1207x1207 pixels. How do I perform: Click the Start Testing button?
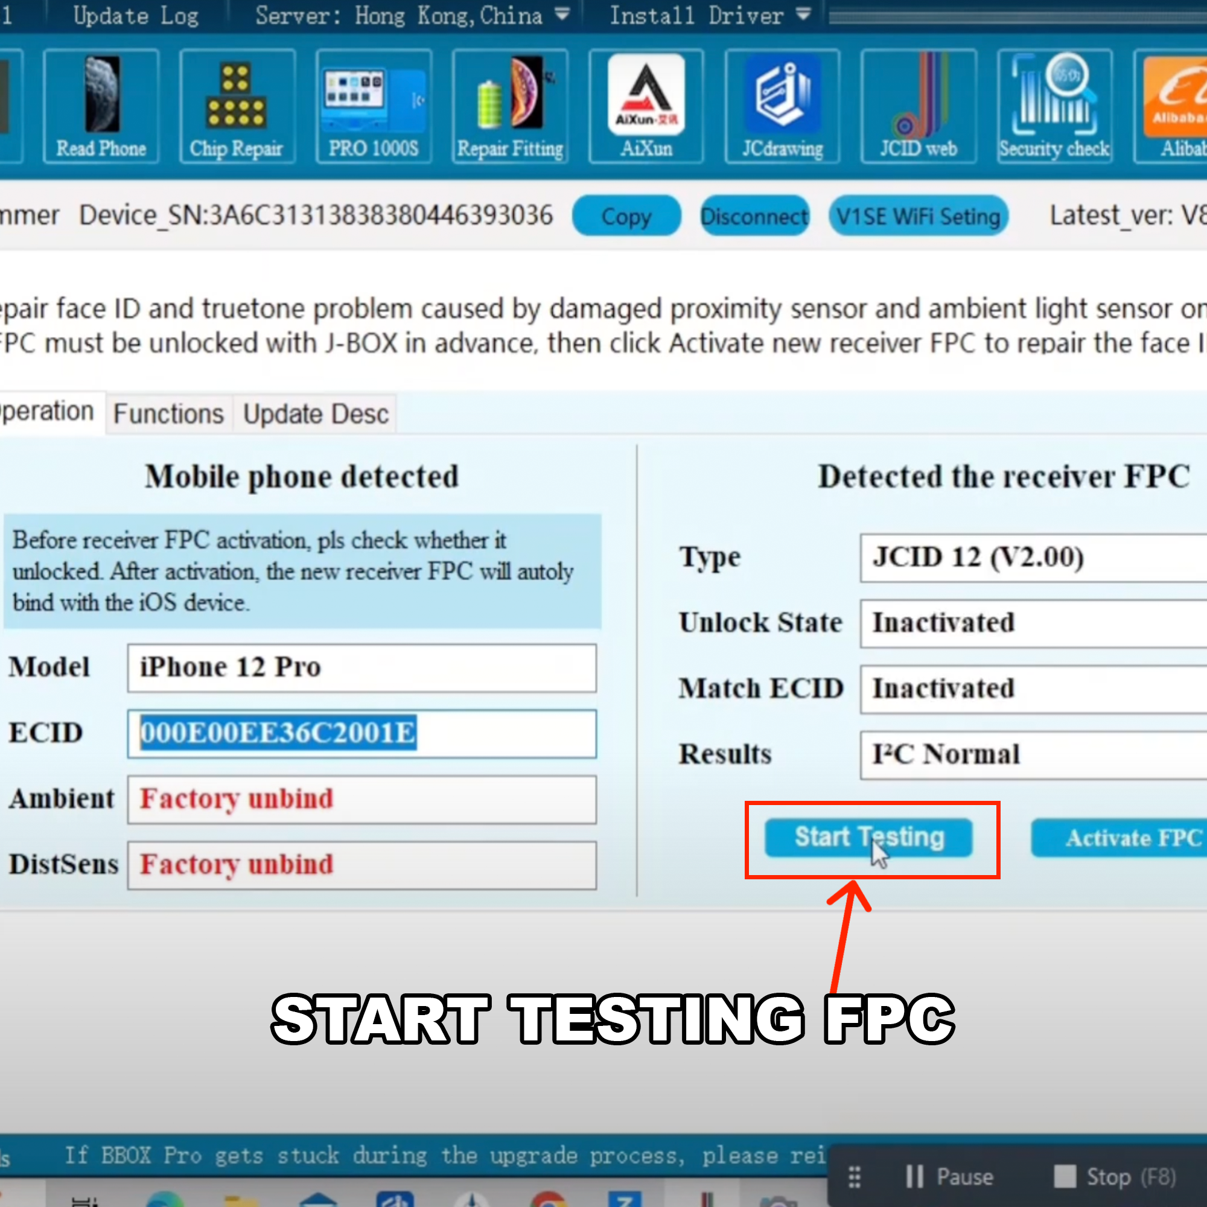click(868, 838)
